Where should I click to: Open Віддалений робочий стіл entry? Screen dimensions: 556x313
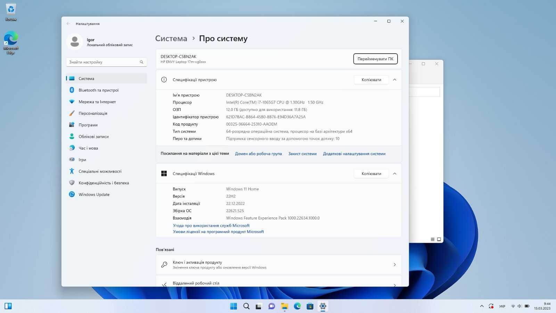279,282
